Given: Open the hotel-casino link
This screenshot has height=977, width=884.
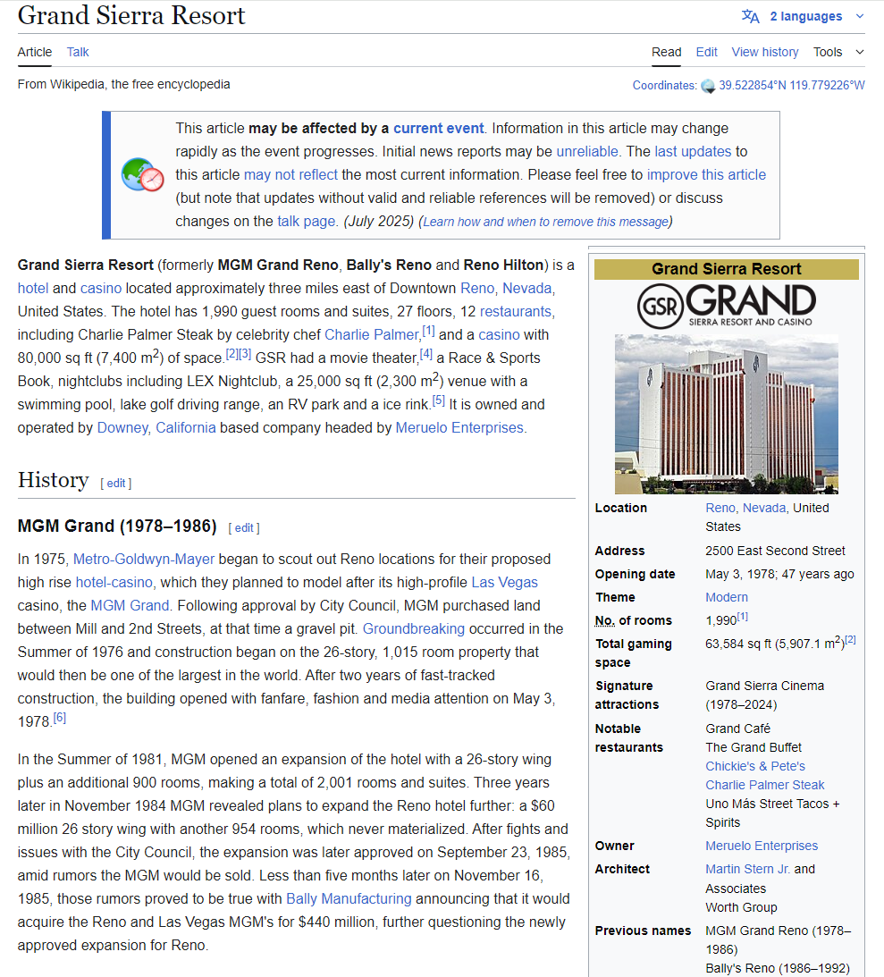Looking at the screenshot, I should pyautogui.click(x=114, y=583).
